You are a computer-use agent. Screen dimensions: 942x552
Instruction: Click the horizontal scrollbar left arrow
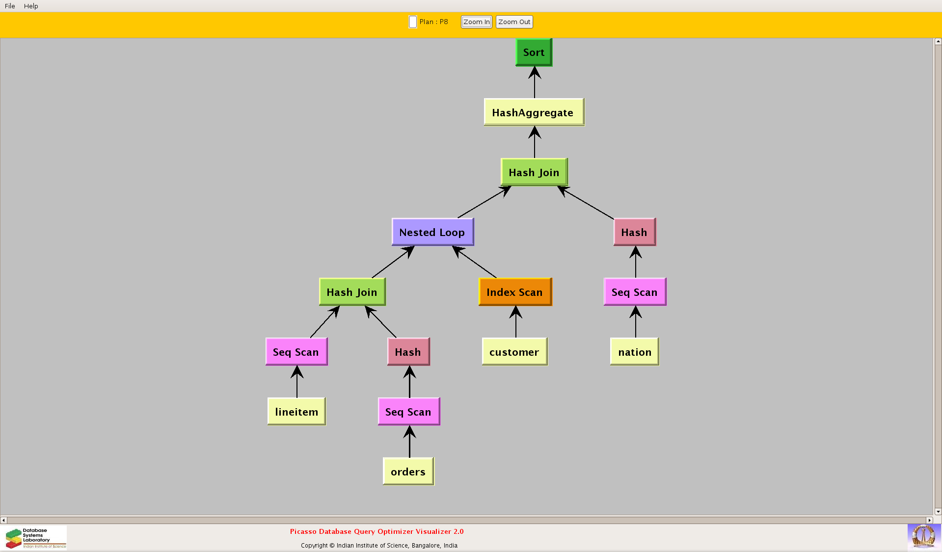coord(4,520)
